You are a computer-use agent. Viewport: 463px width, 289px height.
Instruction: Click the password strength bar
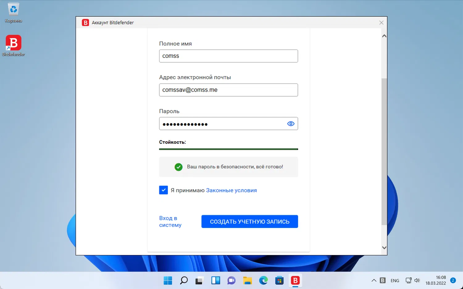tap(228, 149)
